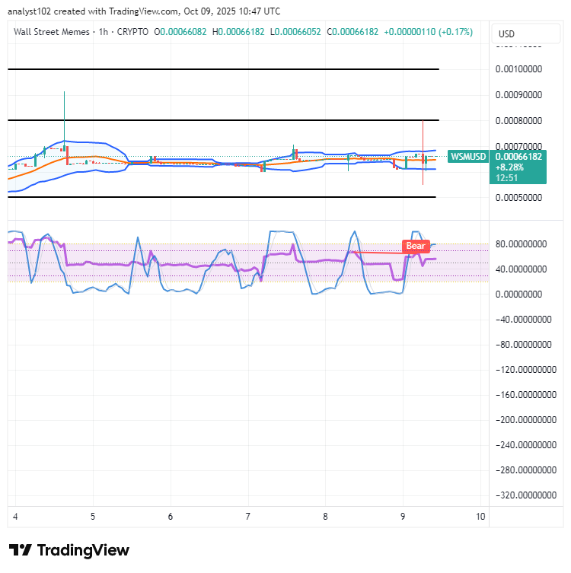Click the TradingView logo icon

coord(20,550)
